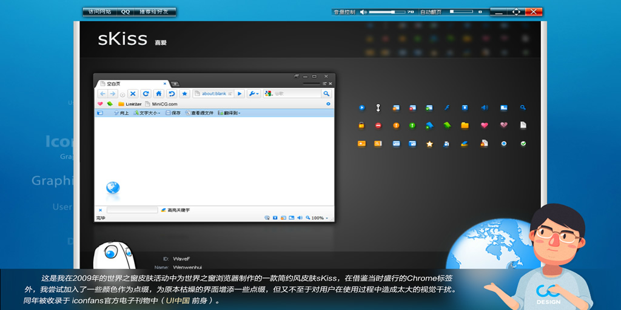Click the new tab plus button
Image resolution: width=621 pixels, height=310 pixels.
(175, 84)
